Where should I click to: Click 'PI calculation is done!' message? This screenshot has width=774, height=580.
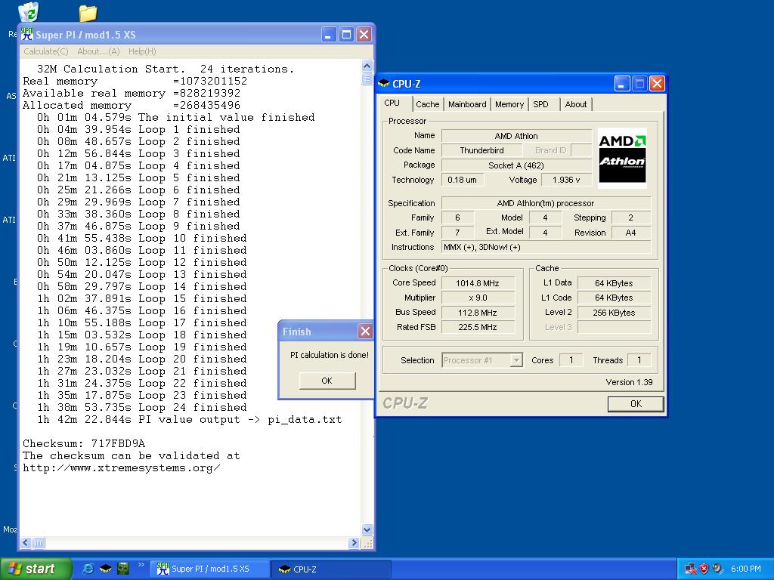tap(330, 355)
